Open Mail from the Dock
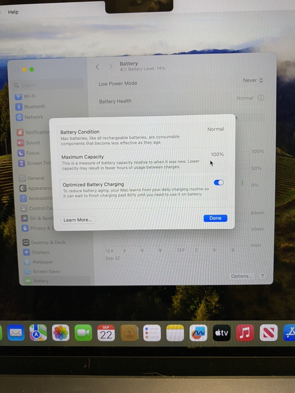295x393 pixels. [16, 332]
